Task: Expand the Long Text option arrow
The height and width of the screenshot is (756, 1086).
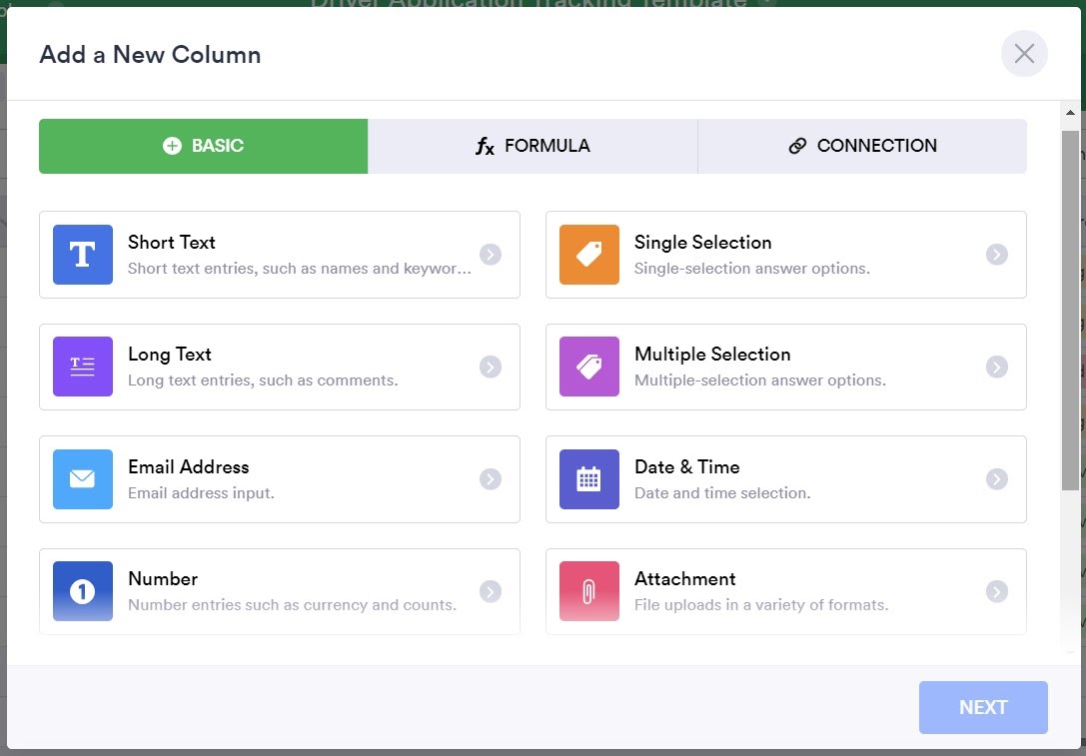Action: (x=490, y=367)
